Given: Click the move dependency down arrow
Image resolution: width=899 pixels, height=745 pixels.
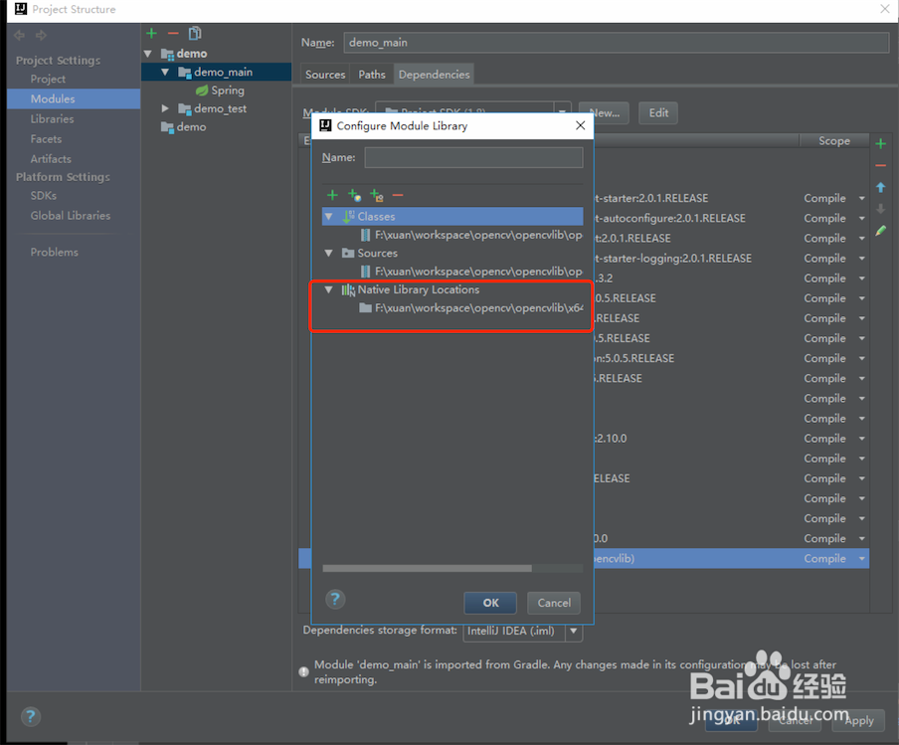Looking at the screenshot, I should click(881, 209).
